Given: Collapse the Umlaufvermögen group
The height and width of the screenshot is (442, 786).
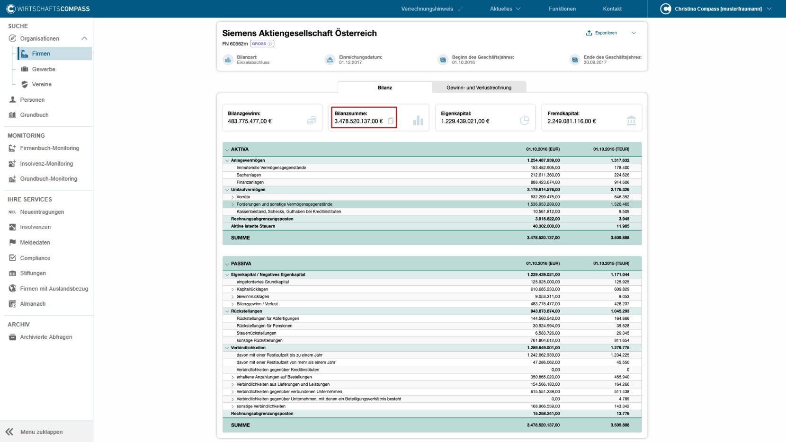Looking at the screenshot, I should 227,190.
